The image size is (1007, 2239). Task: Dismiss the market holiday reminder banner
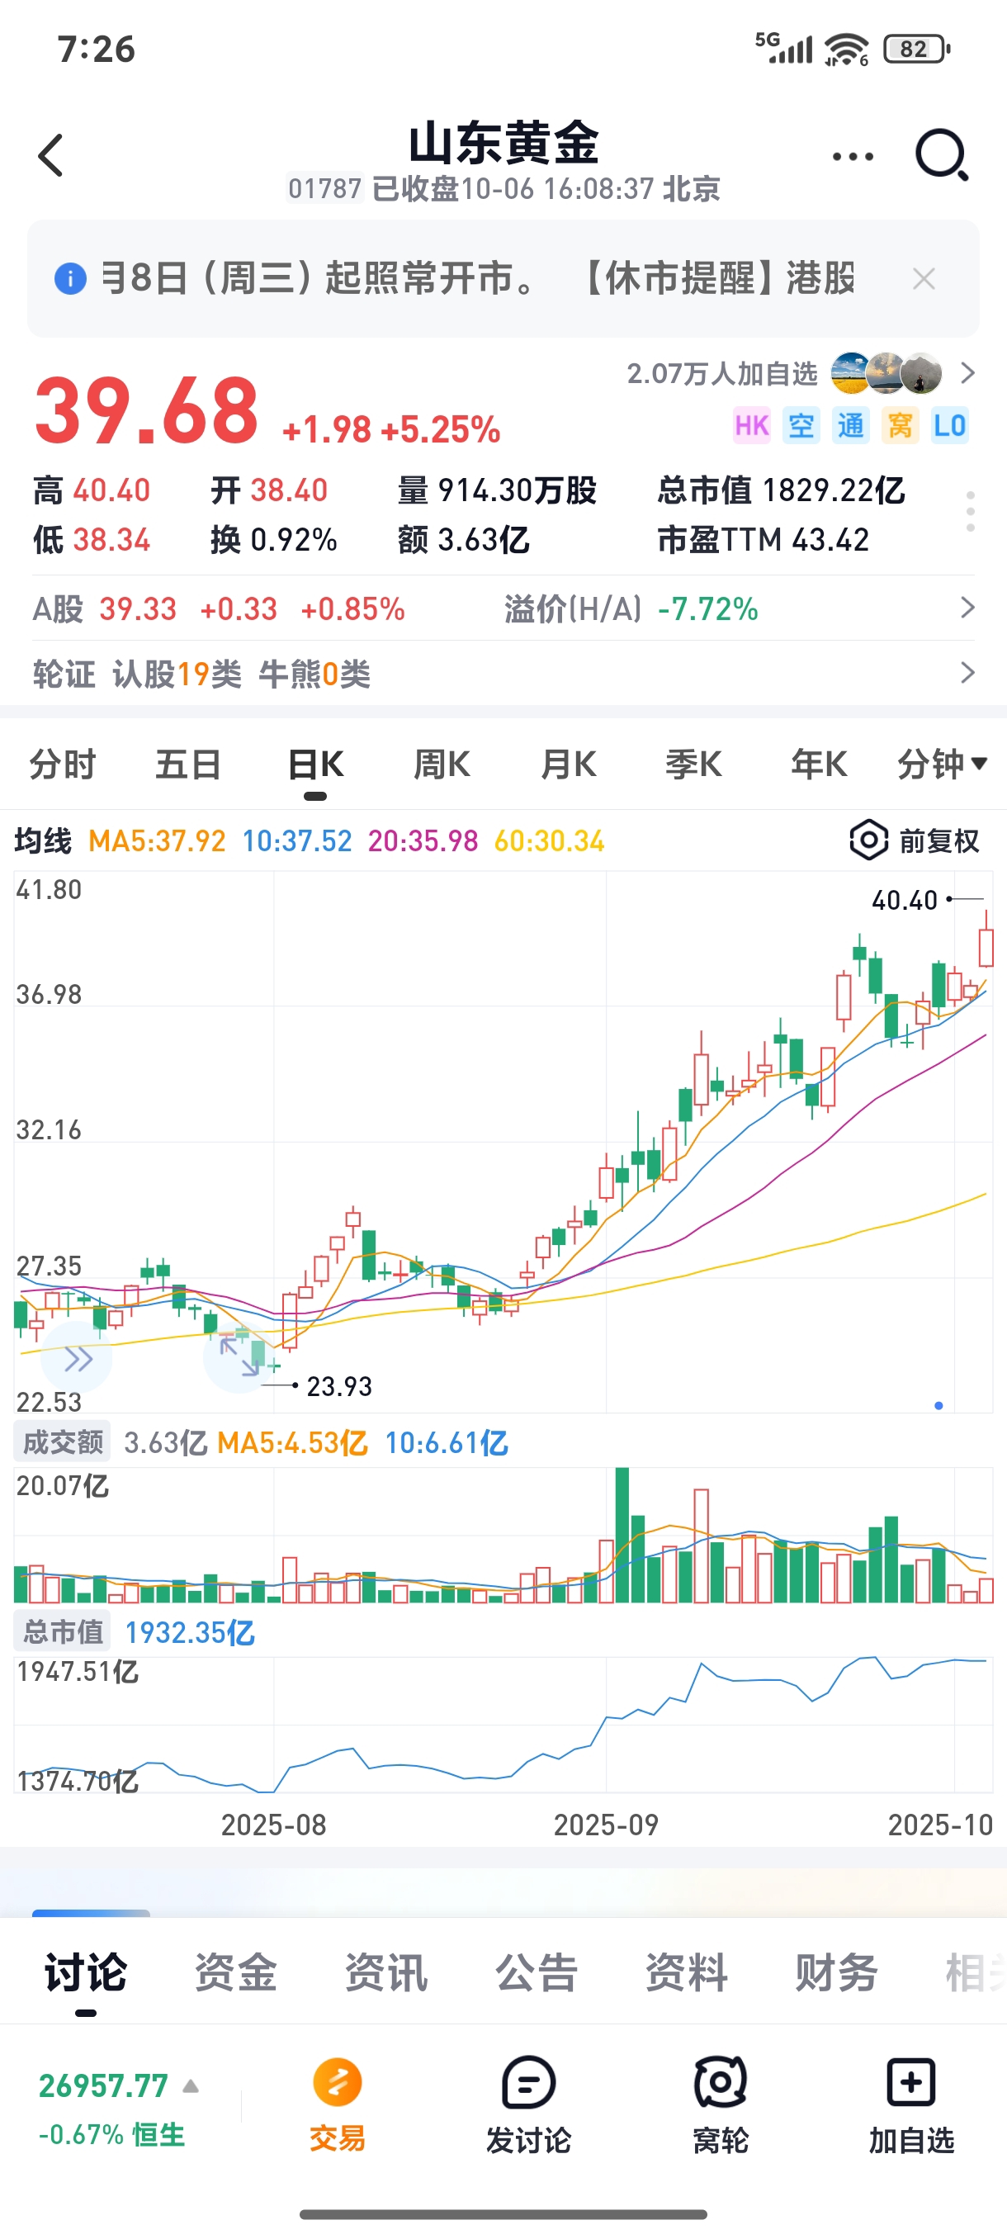pyautogui.click(x=924, y=279)
